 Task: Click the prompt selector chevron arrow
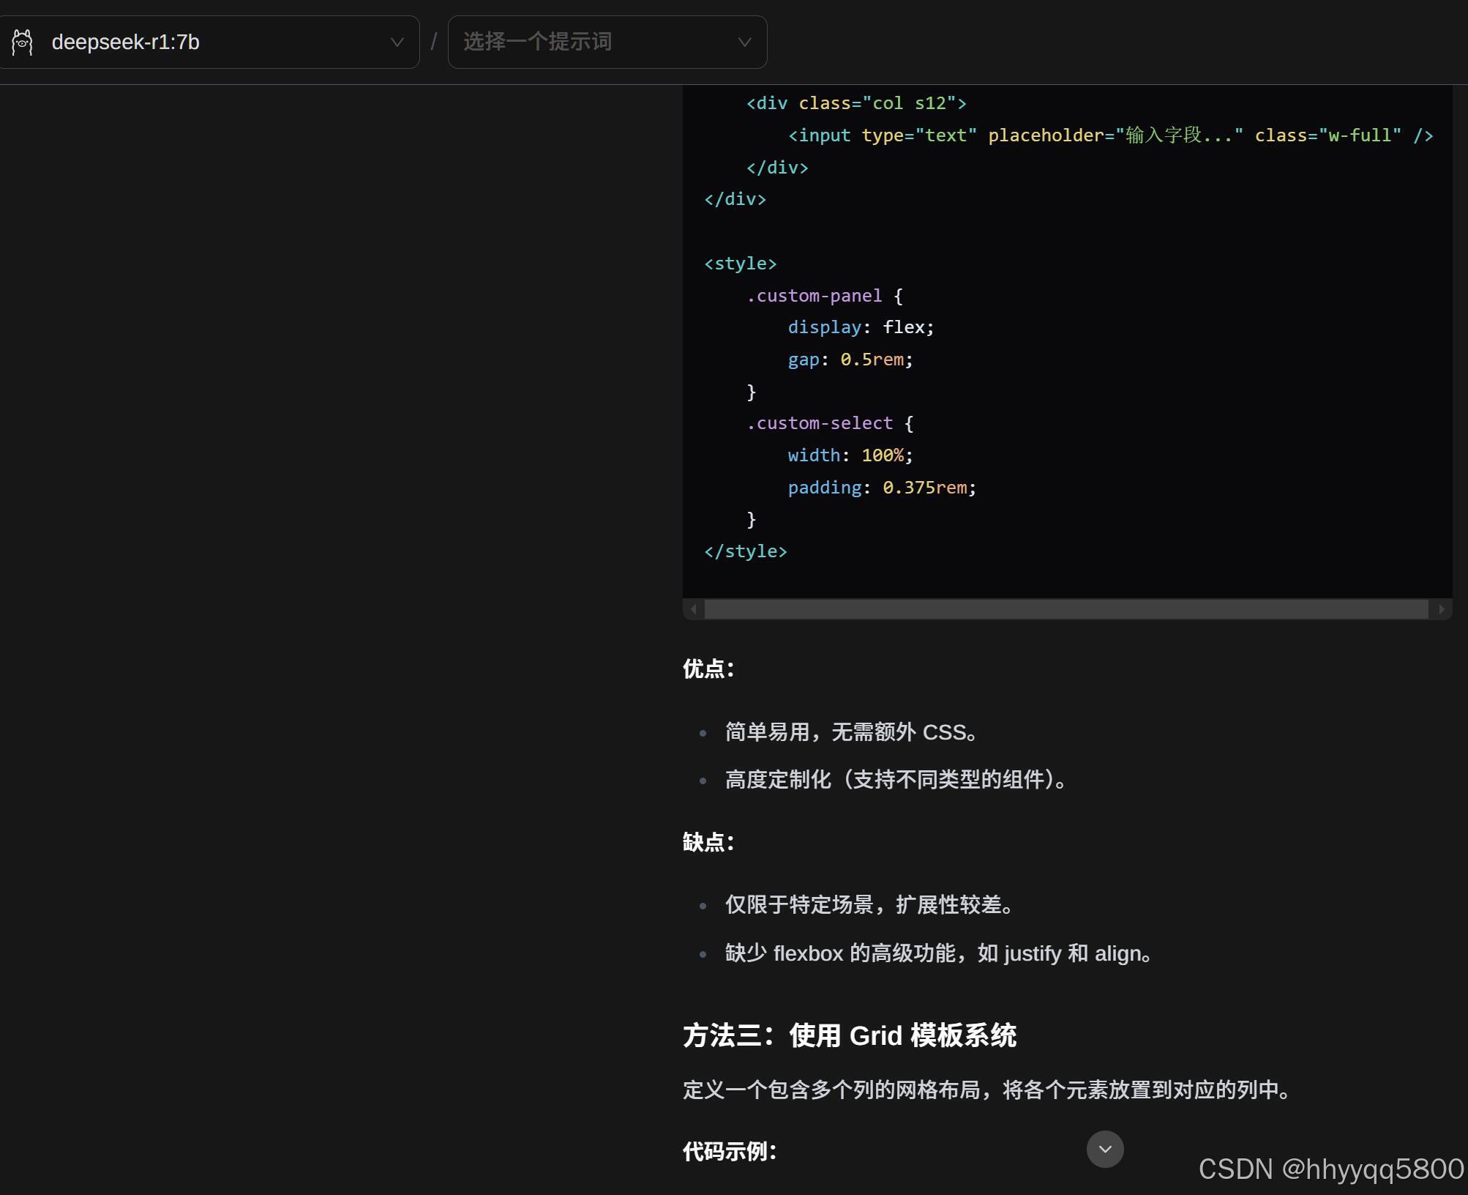(744, 42)
